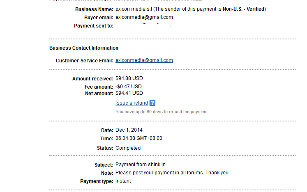Click the Payment sent to label
307x192 pixels.
tap(93, 26)
